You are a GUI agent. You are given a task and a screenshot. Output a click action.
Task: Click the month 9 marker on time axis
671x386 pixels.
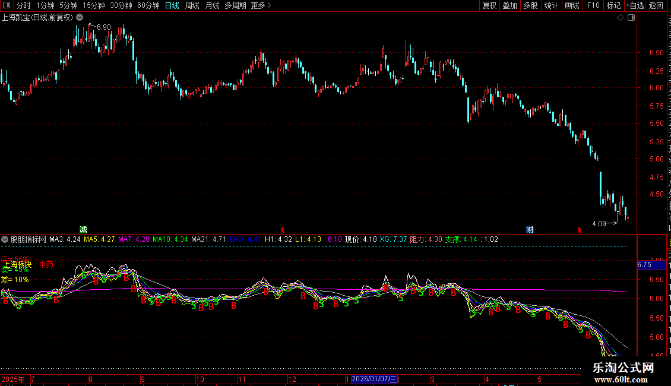click(143, 379)
